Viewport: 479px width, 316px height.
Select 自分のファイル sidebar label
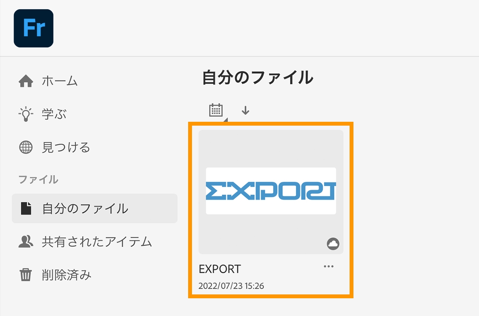click(x=85, y=208)
